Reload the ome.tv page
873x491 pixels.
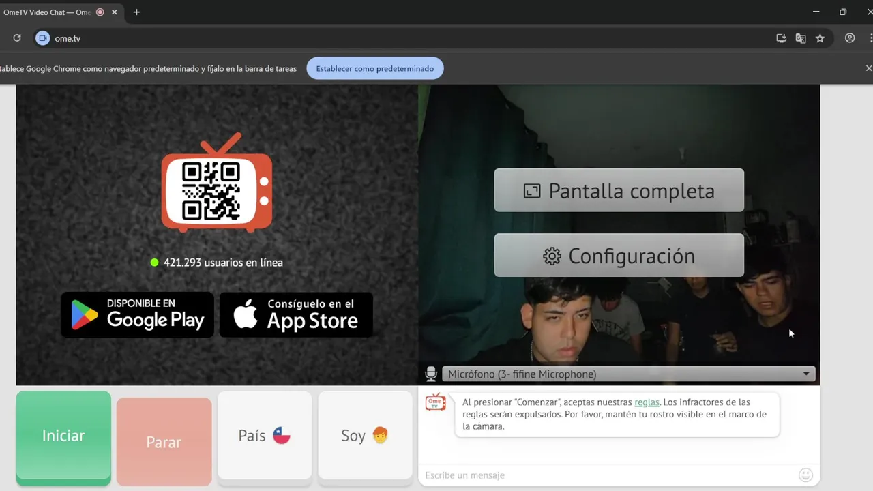pos(17,38)
